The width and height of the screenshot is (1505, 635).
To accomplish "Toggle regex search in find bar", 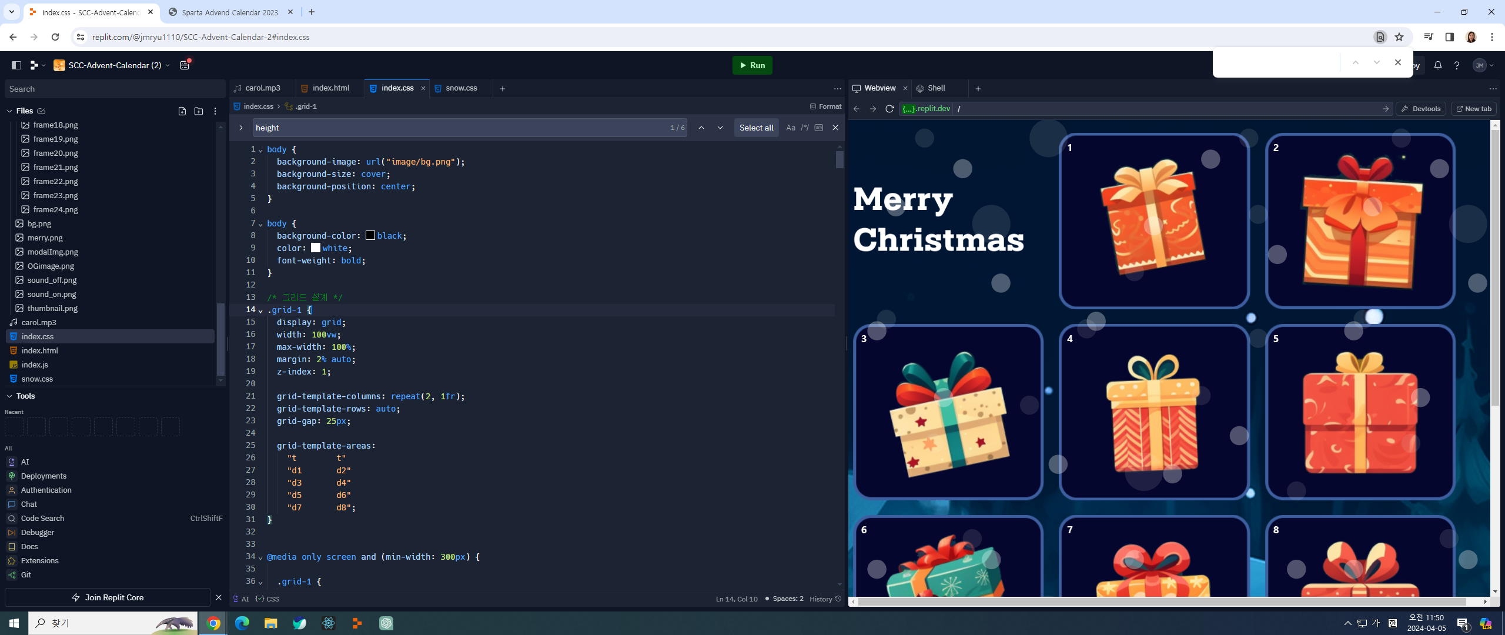I will pyautogui.click(x=805, y=128).
